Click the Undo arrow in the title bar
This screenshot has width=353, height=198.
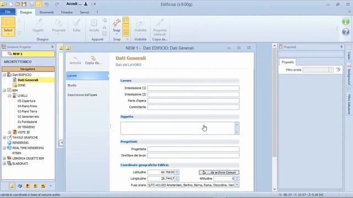click(46, 4)
